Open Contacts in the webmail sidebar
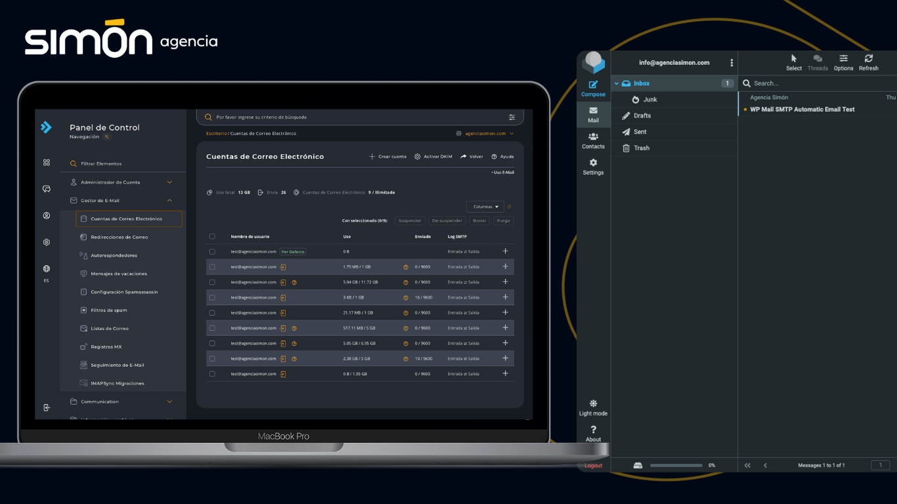Image resolution: width=897 pixels, height=504 pixels. [x=593, y=140]
